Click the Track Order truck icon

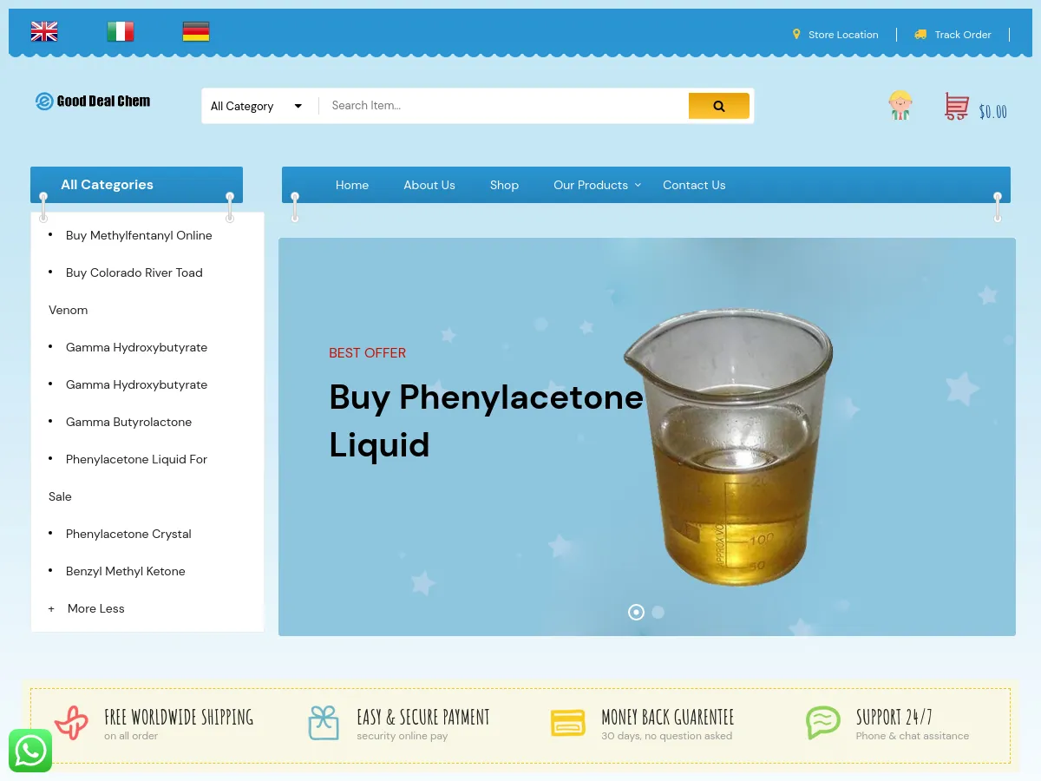[x=920, y=35]
